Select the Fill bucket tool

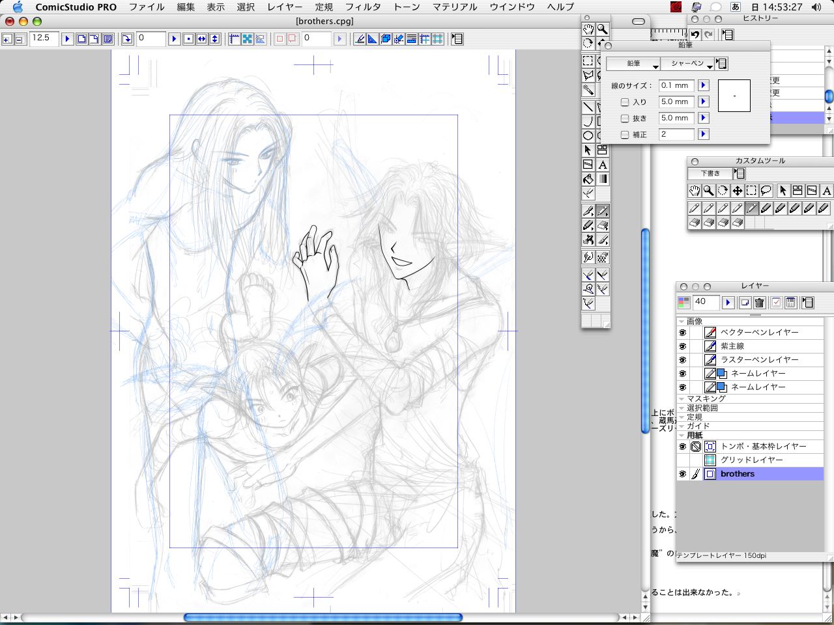(588, 179)
